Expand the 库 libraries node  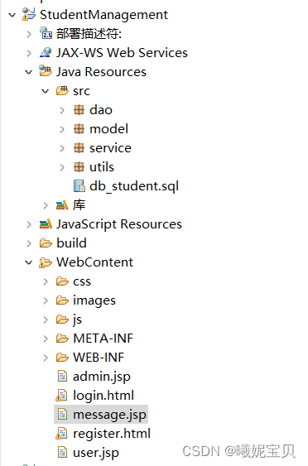pos(46,205)
